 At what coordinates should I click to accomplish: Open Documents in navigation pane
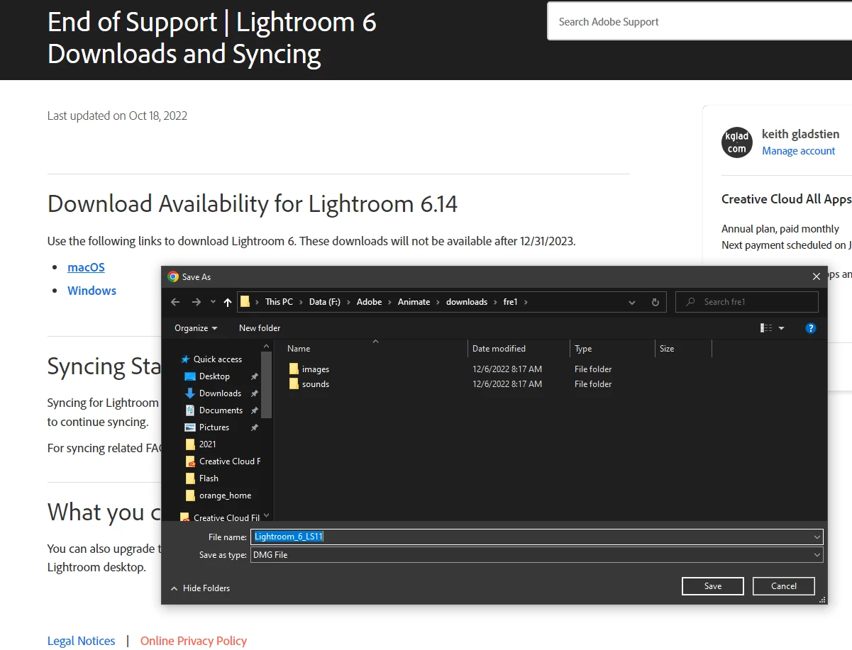tap(214, 410)
